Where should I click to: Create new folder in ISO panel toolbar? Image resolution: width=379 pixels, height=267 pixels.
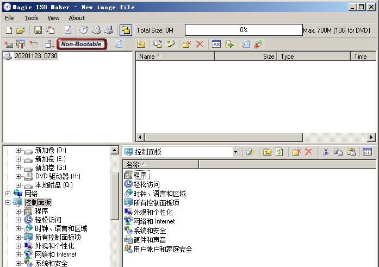coord(187,44)
